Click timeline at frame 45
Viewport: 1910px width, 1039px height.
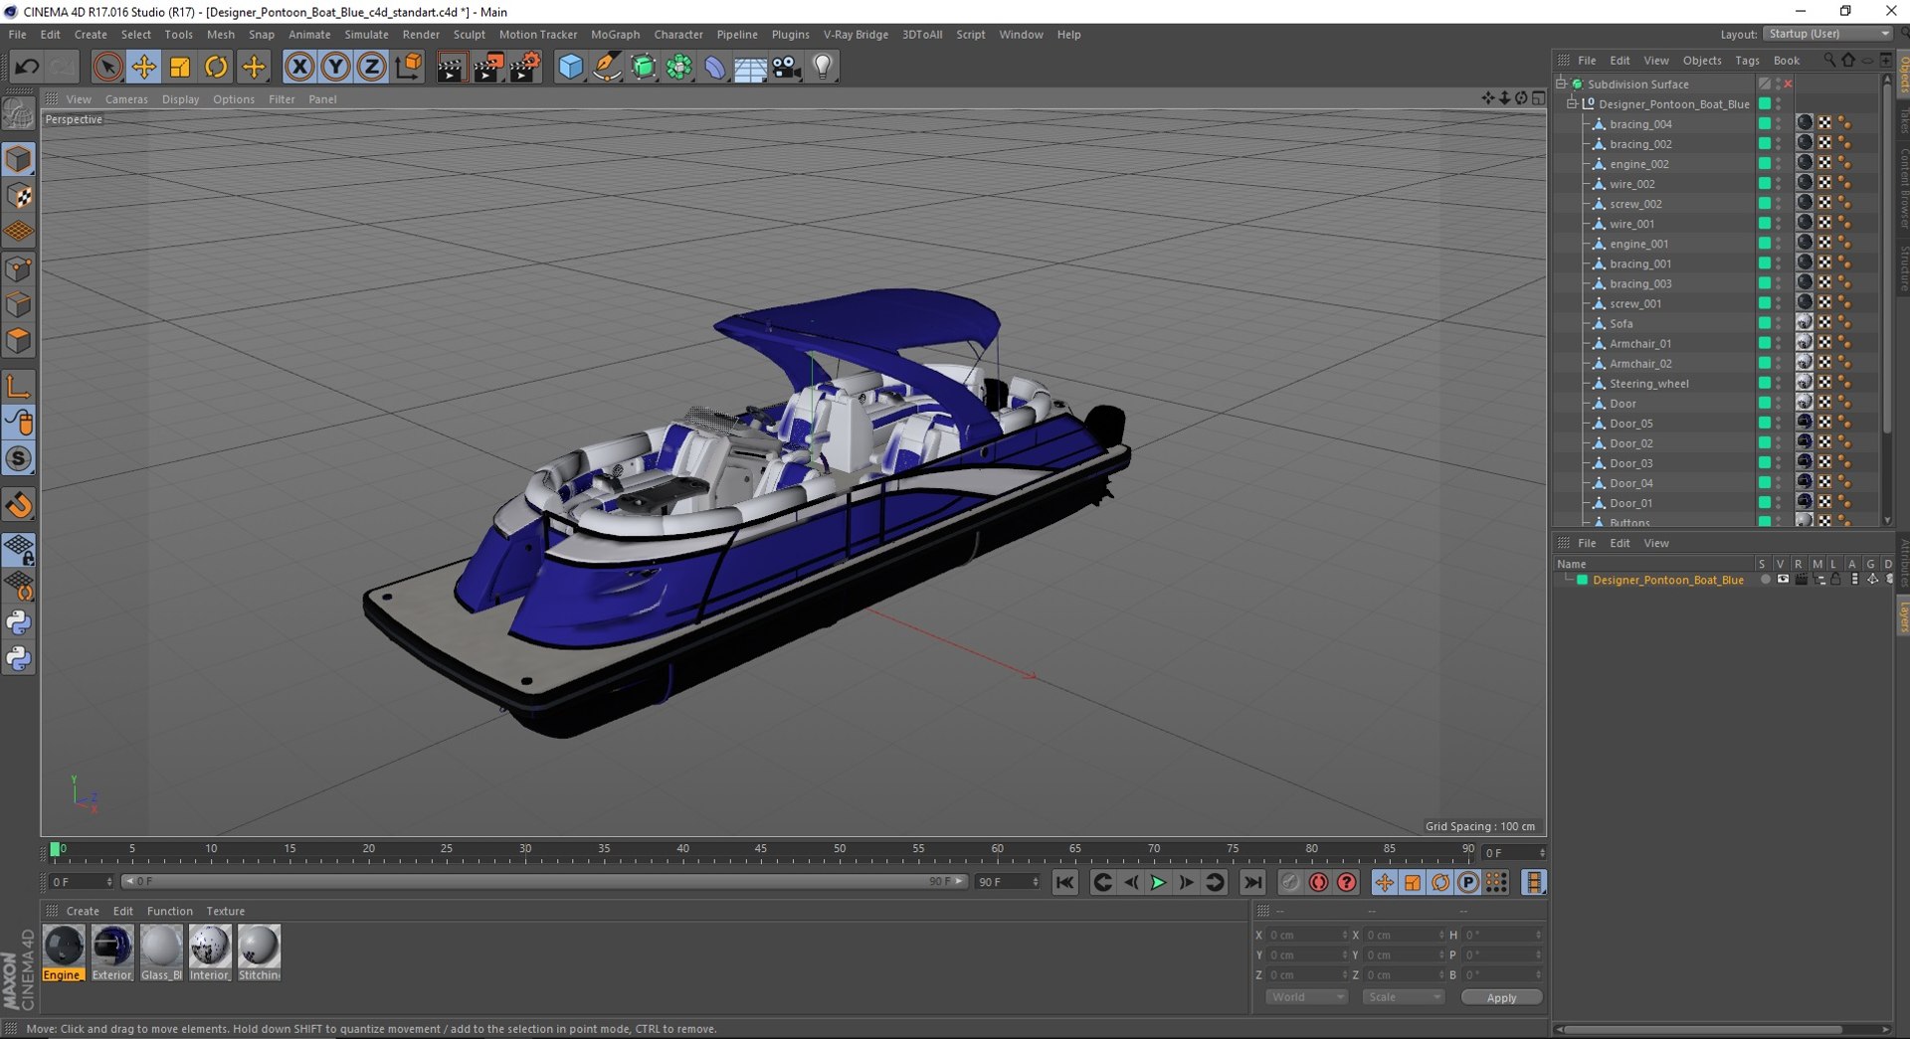(x=761, y=851)
